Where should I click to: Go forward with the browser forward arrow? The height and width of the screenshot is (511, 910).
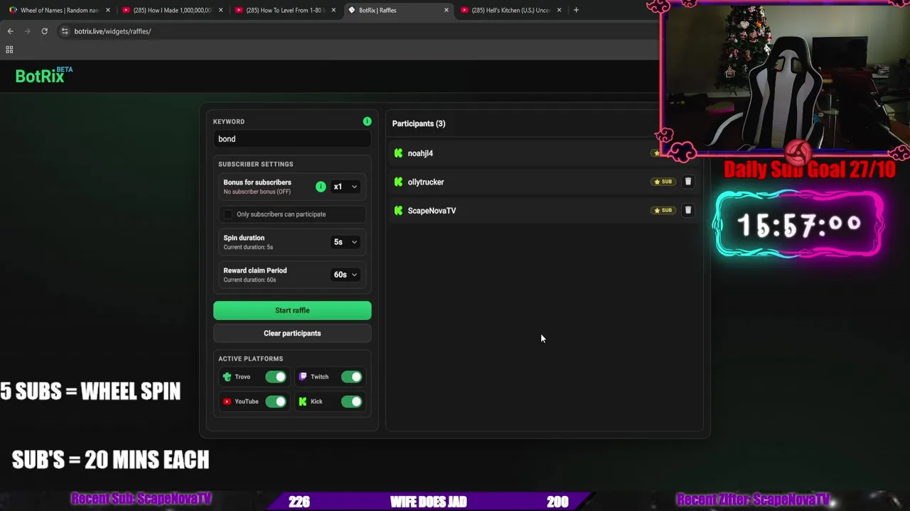point(27,31)
